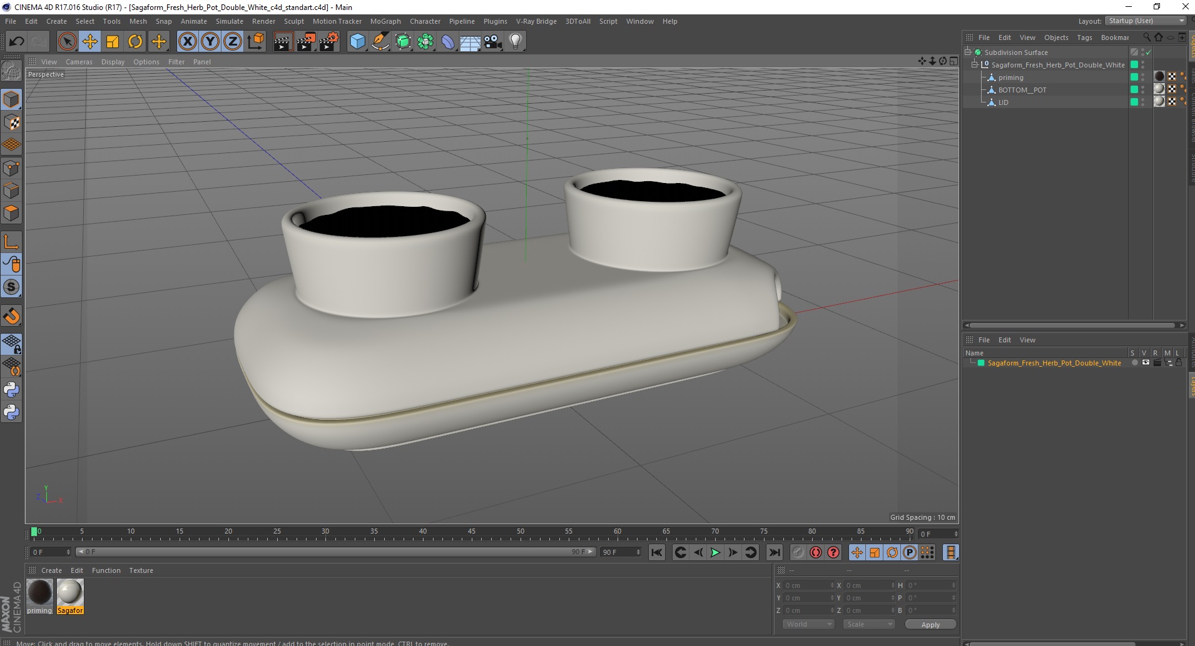Click the Deformer bend icon
Image resolution: width=1195 pixels, height=646 pixels.
pos(448,42)
